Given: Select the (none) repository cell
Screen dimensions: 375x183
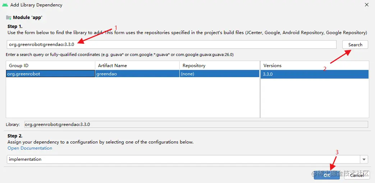Looking at the screenshot, I should tap(219, 74).
